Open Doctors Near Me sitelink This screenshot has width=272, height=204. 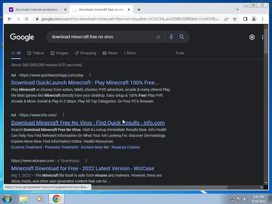(95, 147)
